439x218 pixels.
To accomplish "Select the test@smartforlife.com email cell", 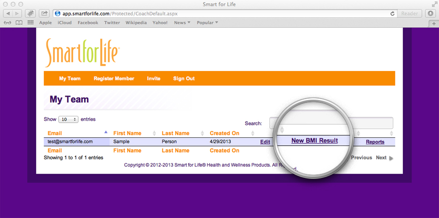I will click(x=70, y=141).
